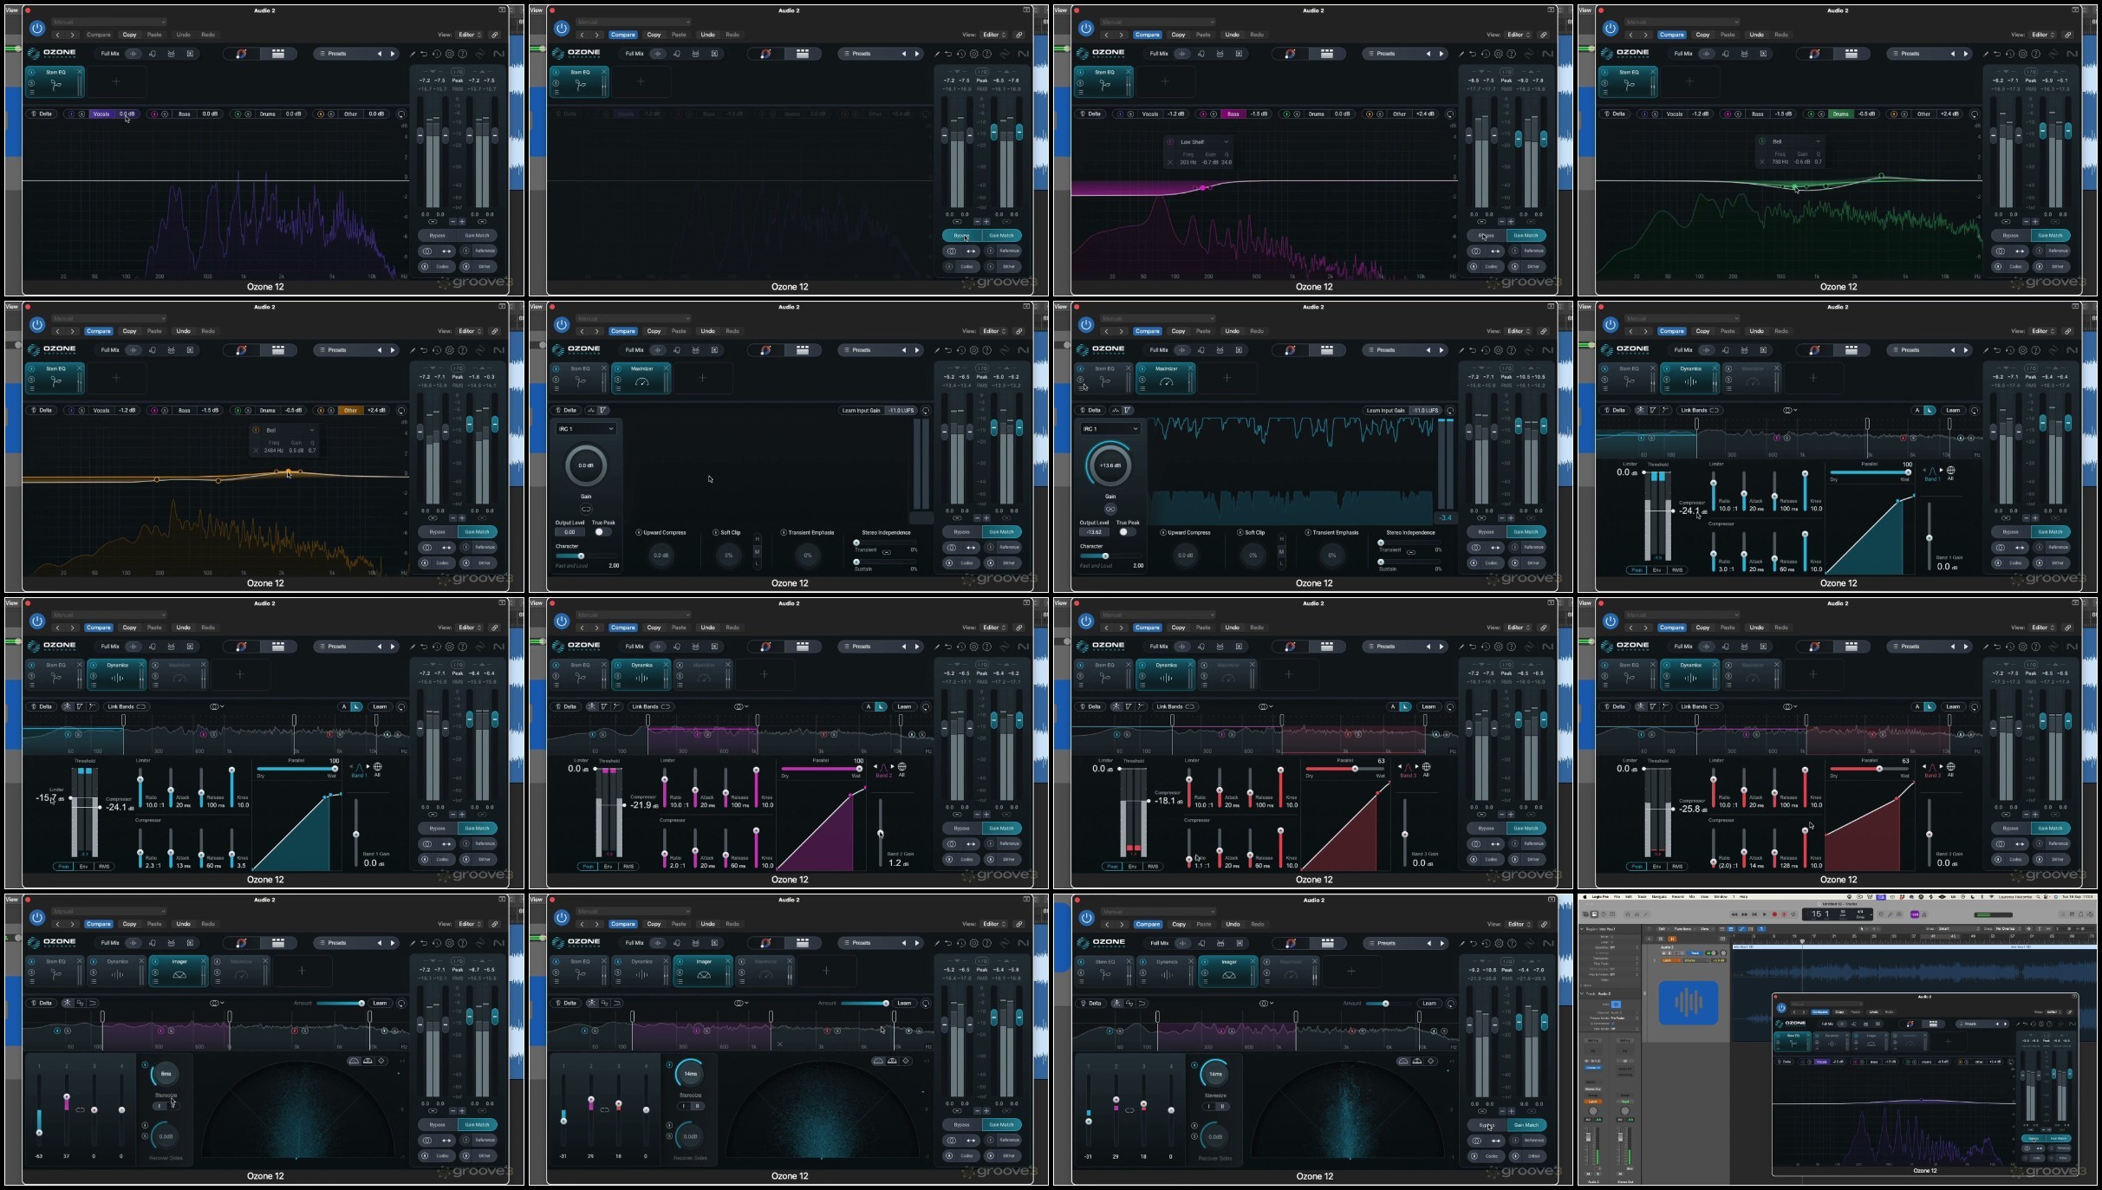This screenshot has height=1190, width=2102.
Task: Open the Apple menu in the Logic Pro window
Action: (x=1586, y=897)
